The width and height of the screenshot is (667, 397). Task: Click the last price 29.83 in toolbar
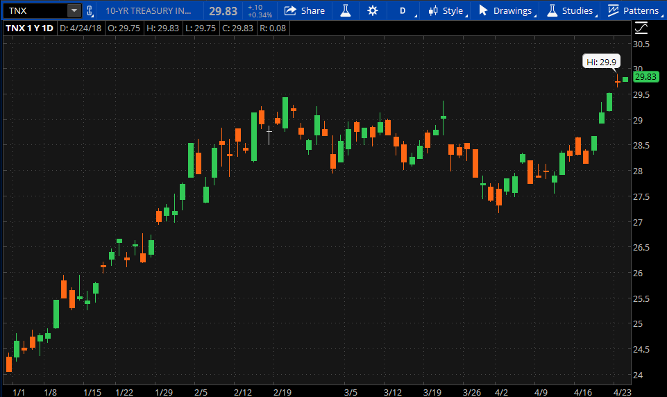coord(223,11)
